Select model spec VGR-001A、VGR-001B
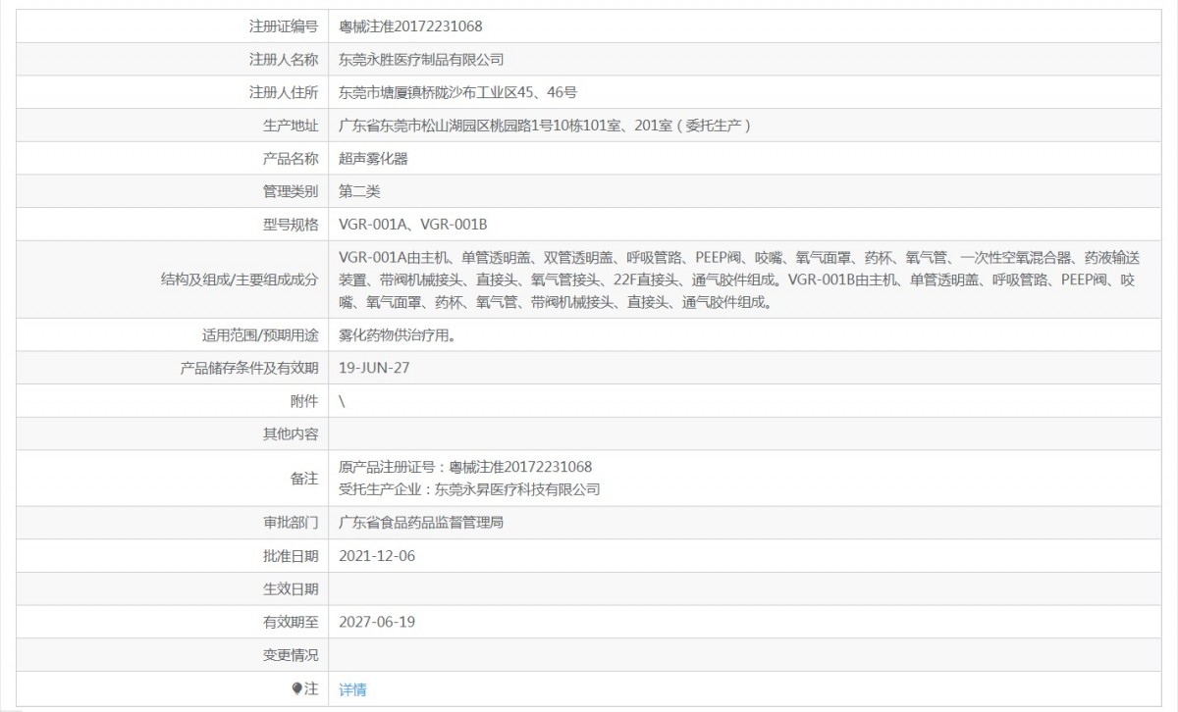This screenshot has height=712, width=1178. [413, 225]
